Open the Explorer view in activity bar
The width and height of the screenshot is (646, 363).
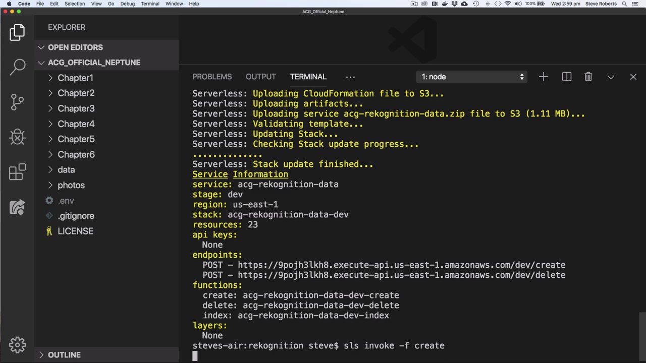point(17,32)
